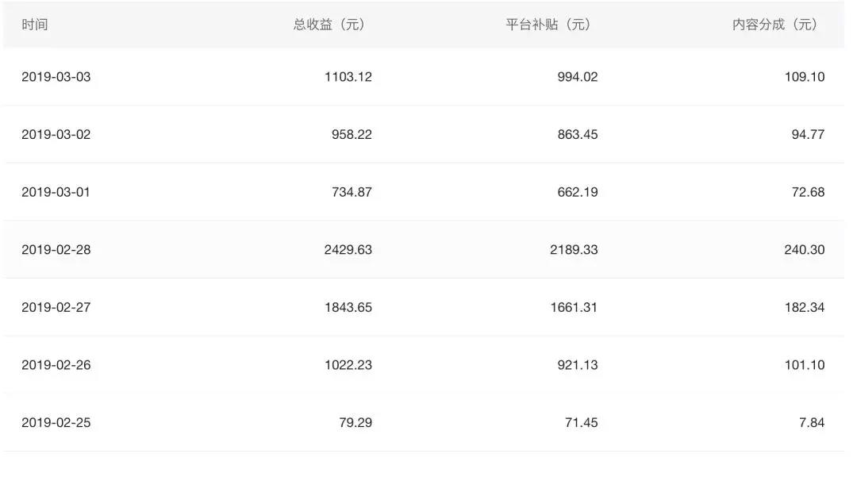Select the 2019-03-03 date row
Screen dimensions: 857x496
click(x=56, y=77)
